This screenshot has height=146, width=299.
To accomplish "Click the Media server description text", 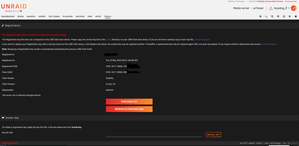I will pos(241,8).
